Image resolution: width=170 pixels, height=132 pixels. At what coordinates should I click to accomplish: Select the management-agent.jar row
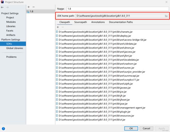(112, 108)
